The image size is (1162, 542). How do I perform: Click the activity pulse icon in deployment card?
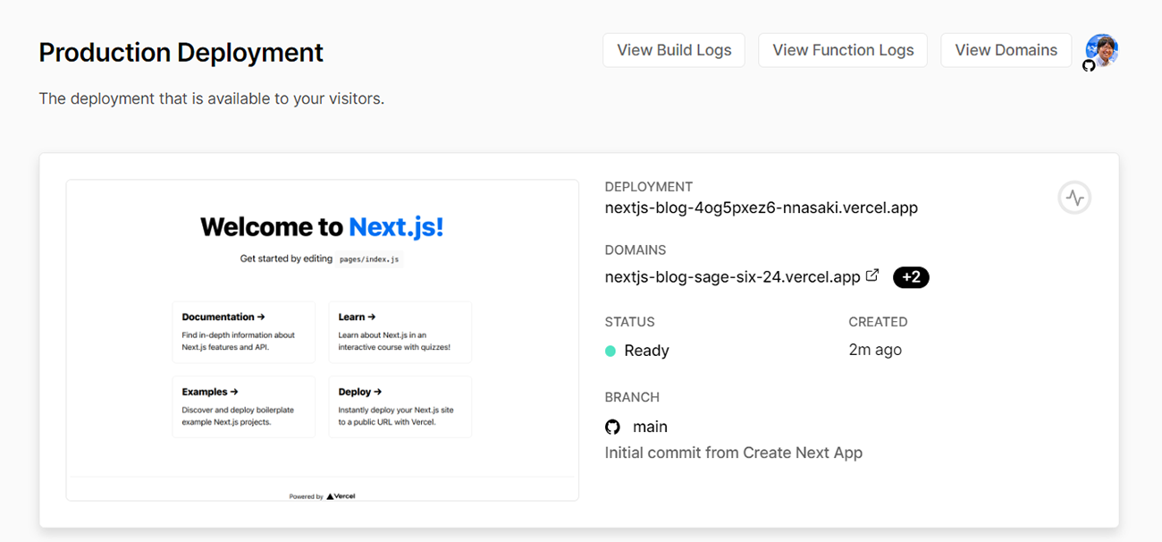pyautogui.click(x=1074, y=198)
